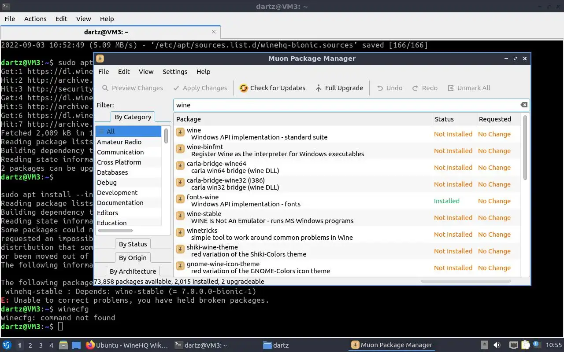
Task: Click the Undo toolbar button
Action: pyautogui.click(x=390, y=88)
